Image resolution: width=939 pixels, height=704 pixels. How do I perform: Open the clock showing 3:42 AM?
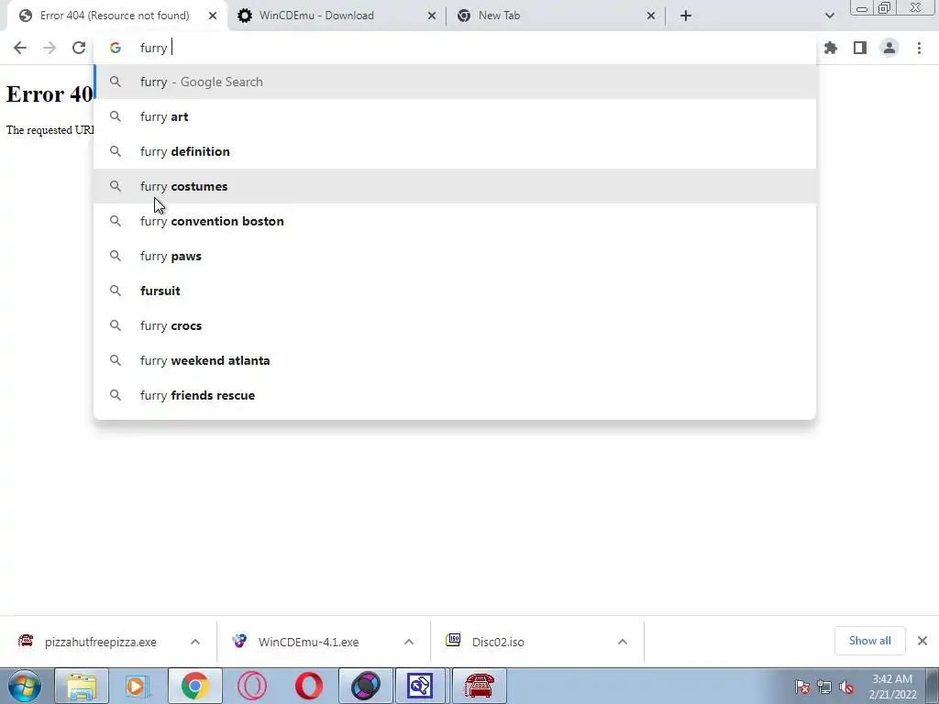pyautogui.click(x=892, y=687)
